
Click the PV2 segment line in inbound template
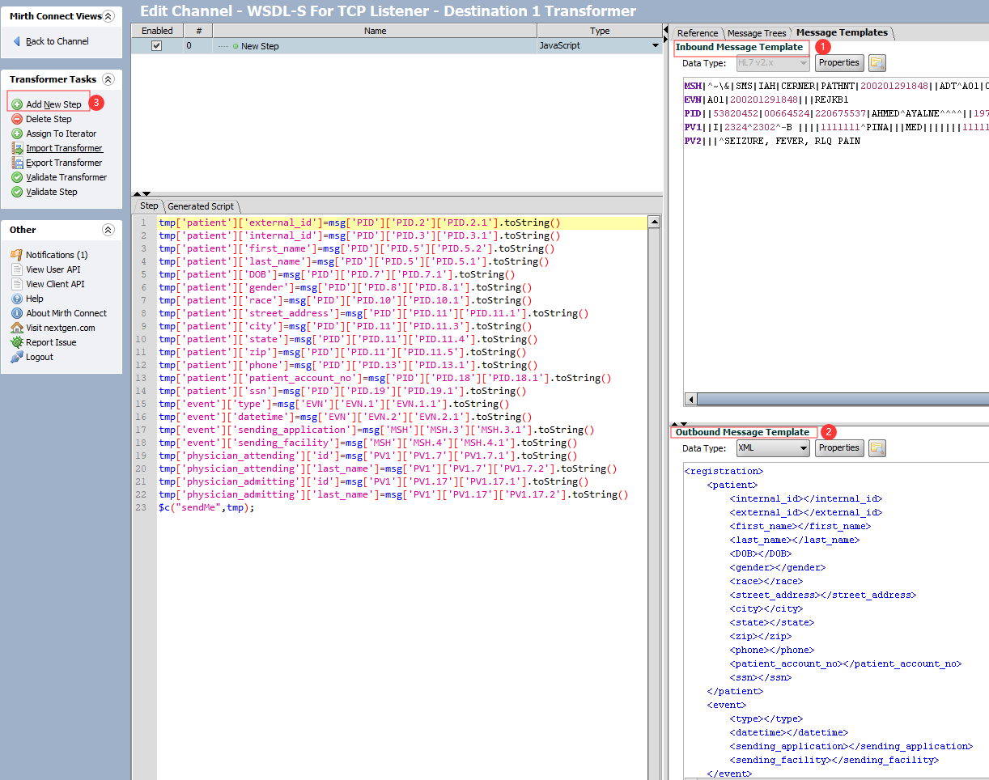[x=772, y=141]
